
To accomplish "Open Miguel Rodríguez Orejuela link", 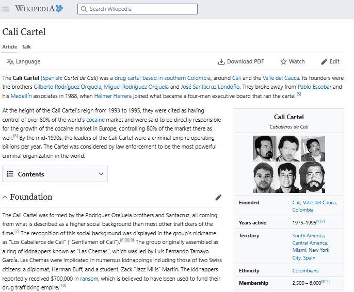I will pyautogui.click(x=136, y=87).
